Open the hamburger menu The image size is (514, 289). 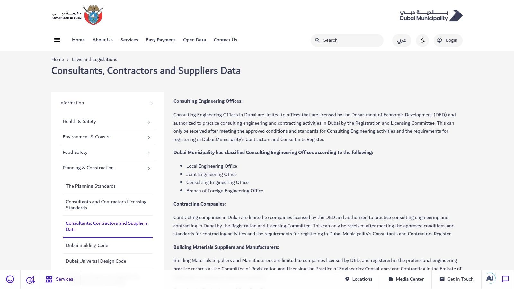[x=57, y=40]
